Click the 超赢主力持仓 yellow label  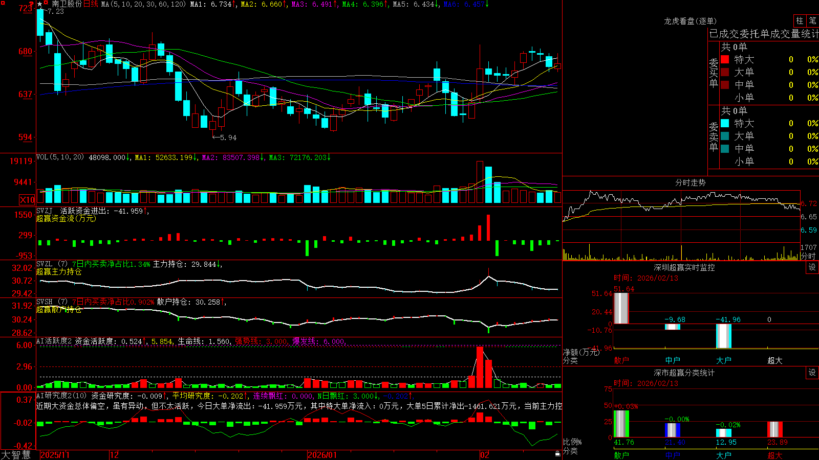tap(59, 271)
